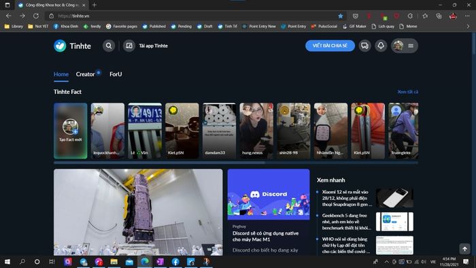476x268 pixels.
Task: Open the WHO Greek letters news item
Action: [346, 246]
